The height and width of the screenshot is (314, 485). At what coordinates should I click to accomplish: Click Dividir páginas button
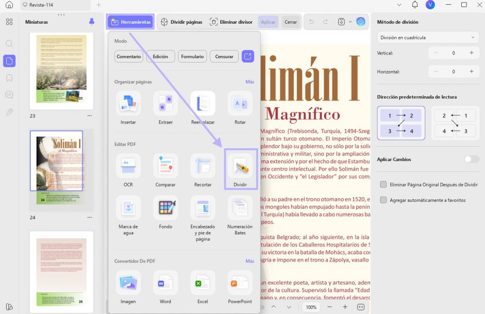tap(181, 22)
